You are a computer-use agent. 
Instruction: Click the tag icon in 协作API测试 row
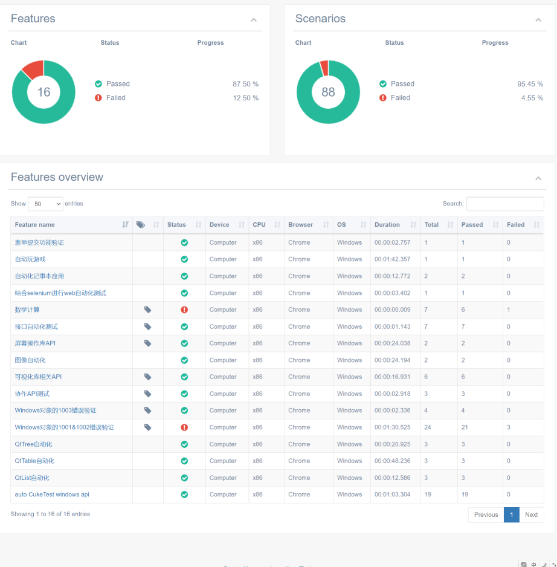click(x=147, y=394)
